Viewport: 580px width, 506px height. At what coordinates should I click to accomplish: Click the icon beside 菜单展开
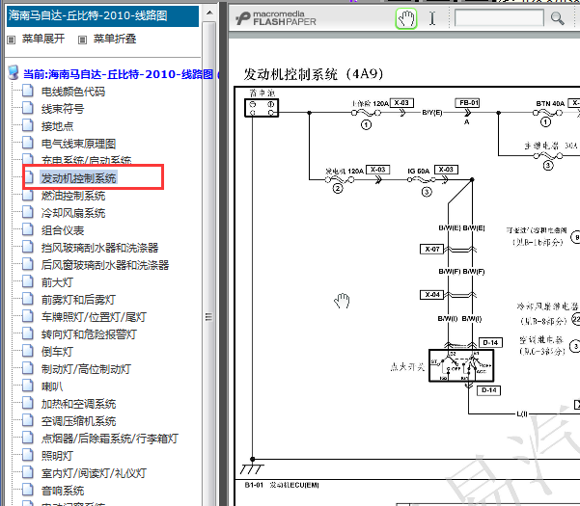pyautogui.click(x=12, y=40)
